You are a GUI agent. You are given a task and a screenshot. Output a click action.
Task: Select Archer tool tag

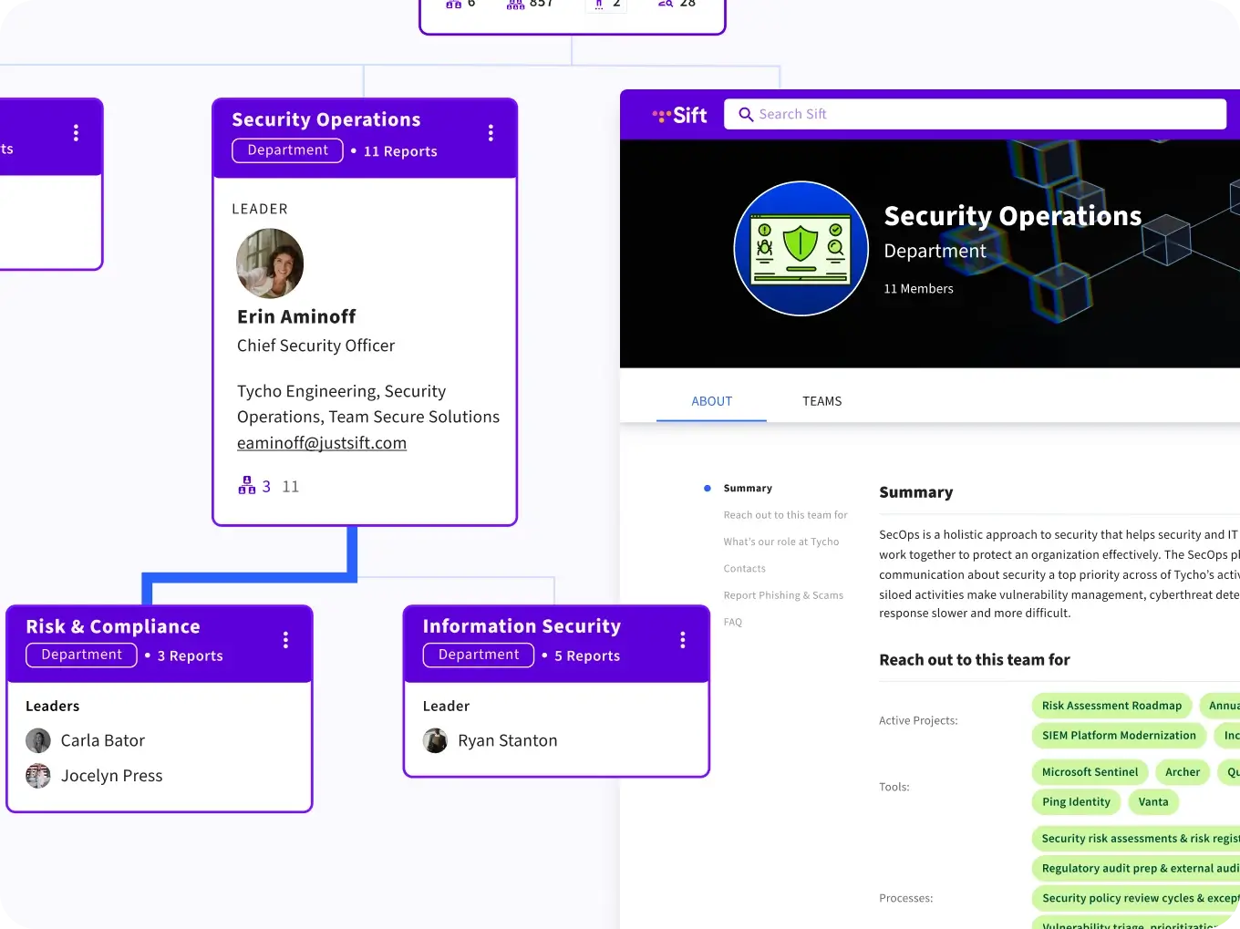click(x=1183, y=772)
